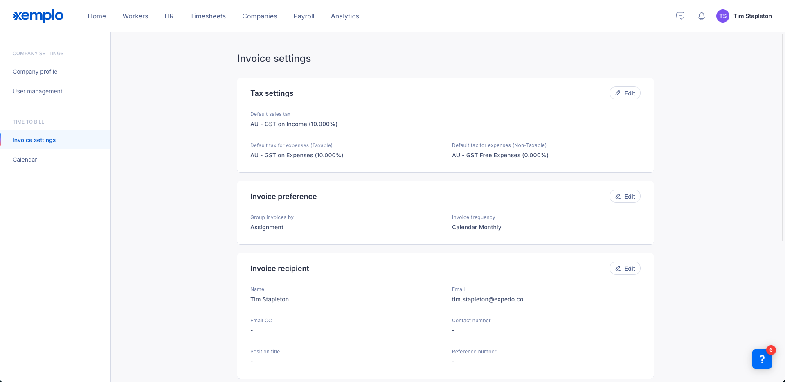The width and height of the screenshot is (785, 382).
Task: Navigate to the HR menu
Action: click(169, 16)
